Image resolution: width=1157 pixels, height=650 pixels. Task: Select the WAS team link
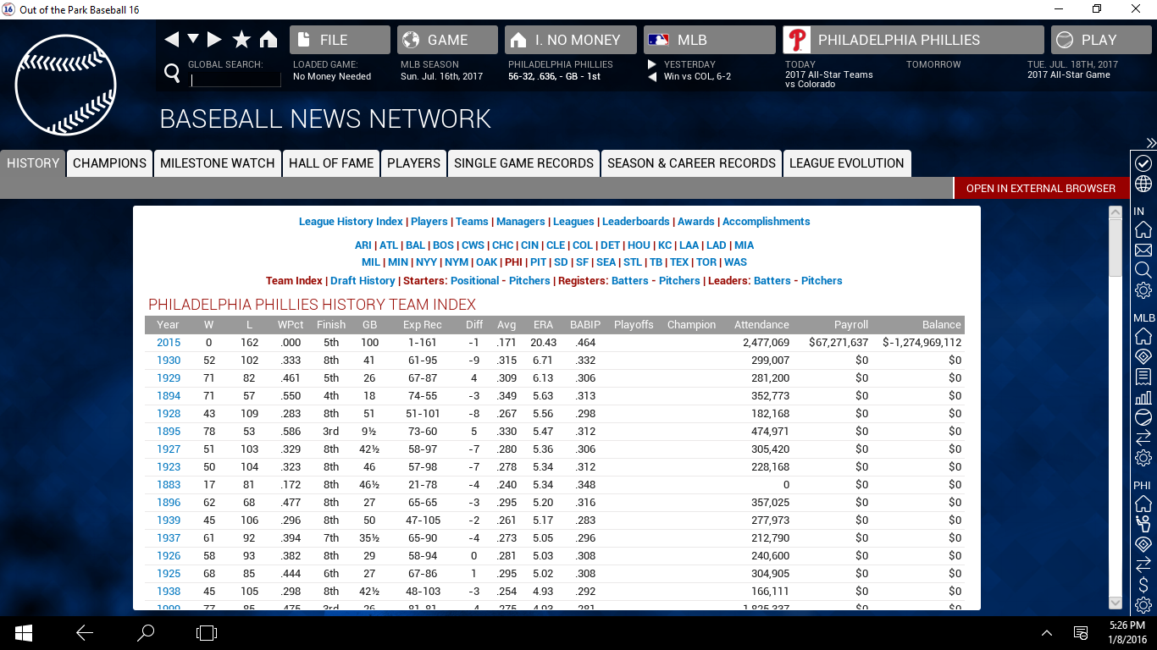tap(735, 262)
